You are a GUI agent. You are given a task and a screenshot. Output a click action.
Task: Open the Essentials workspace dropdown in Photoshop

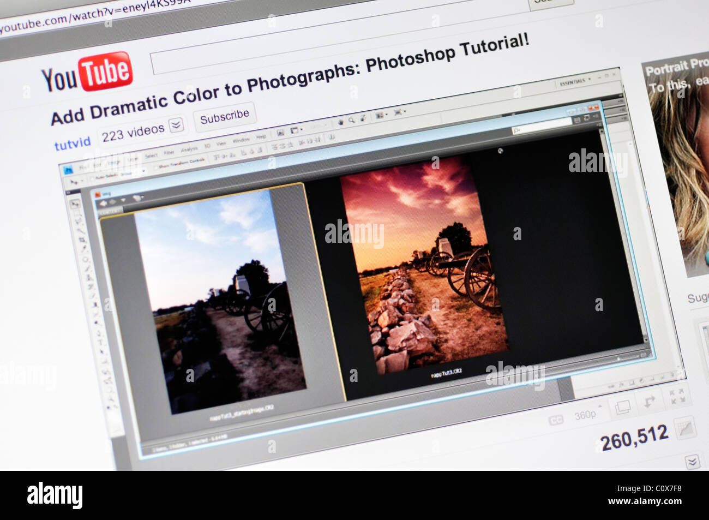coord(576,82)
